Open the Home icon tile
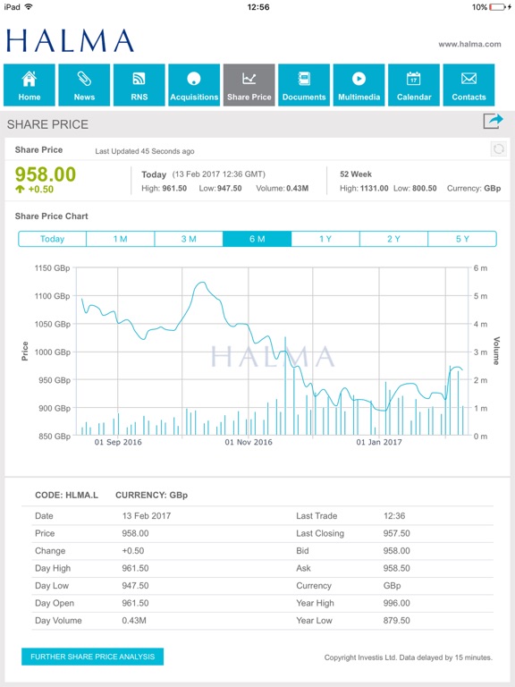Viewport: 515px width, 687px height. pyautogui.click(x=30, y=85)
